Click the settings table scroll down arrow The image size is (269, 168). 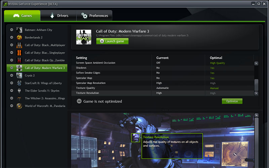click(x=256, y=93)
